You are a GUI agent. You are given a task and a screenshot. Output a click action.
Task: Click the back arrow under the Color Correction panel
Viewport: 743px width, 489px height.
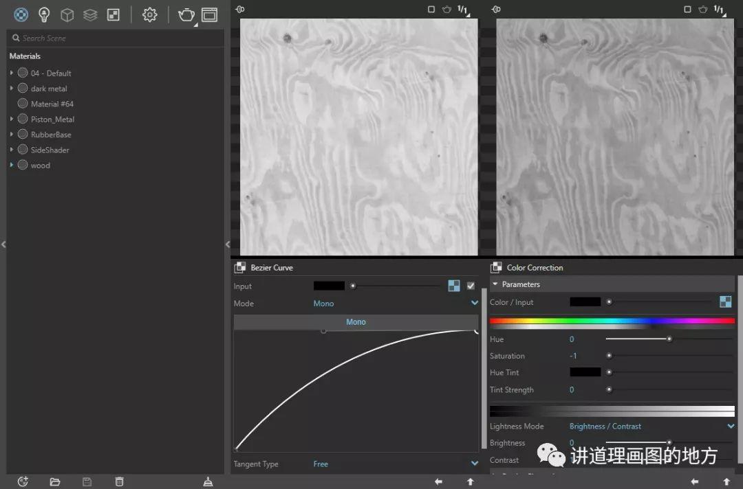point(695,481)
